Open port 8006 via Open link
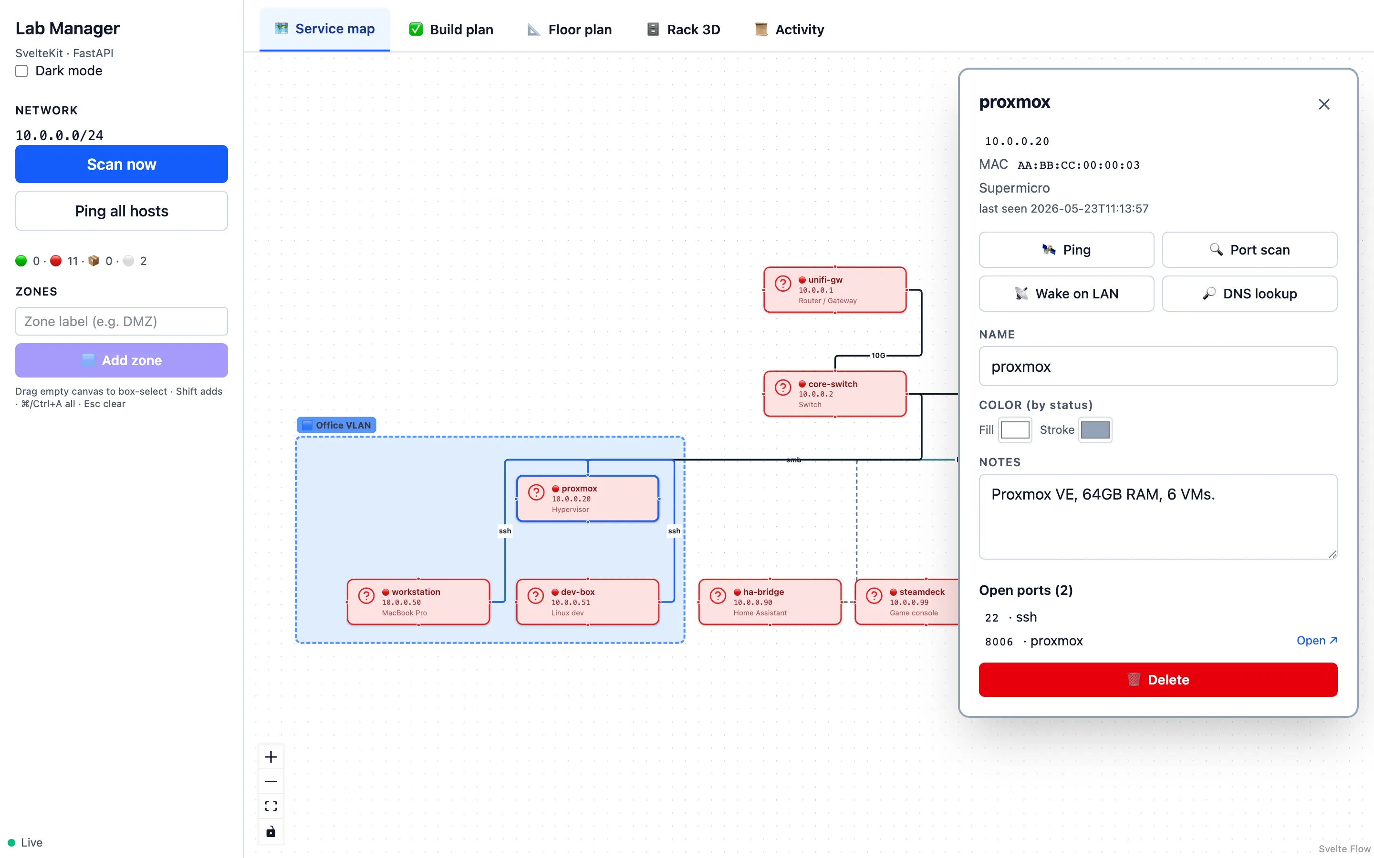 (1317, 641)
